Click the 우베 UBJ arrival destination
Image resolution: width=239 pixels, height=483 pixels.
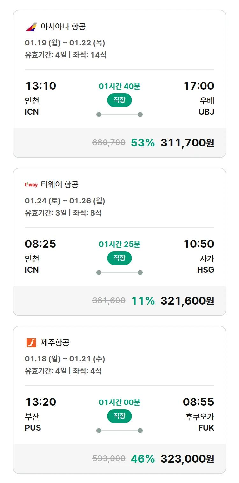[206, 106]
